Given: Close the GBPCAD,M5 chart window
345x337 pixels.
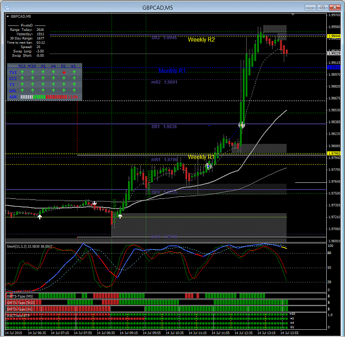Looking at the screenshot, I should 335,8.
